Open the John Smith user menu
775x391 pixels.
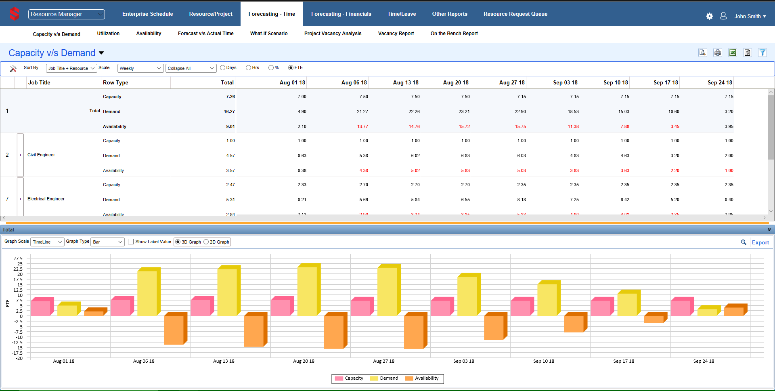[750, 16]
